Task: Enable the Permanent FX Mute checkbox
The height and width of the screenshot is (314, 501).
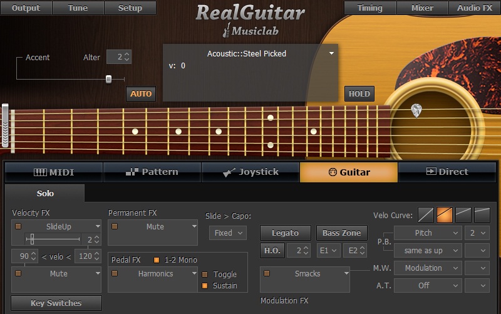Action: [x=115, y=226]
